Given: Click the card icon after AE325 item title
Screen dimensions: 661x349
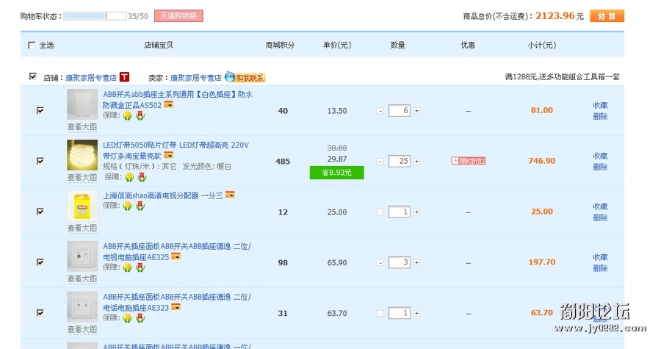Looking at the screenshot, I should (x=176, y=256).
